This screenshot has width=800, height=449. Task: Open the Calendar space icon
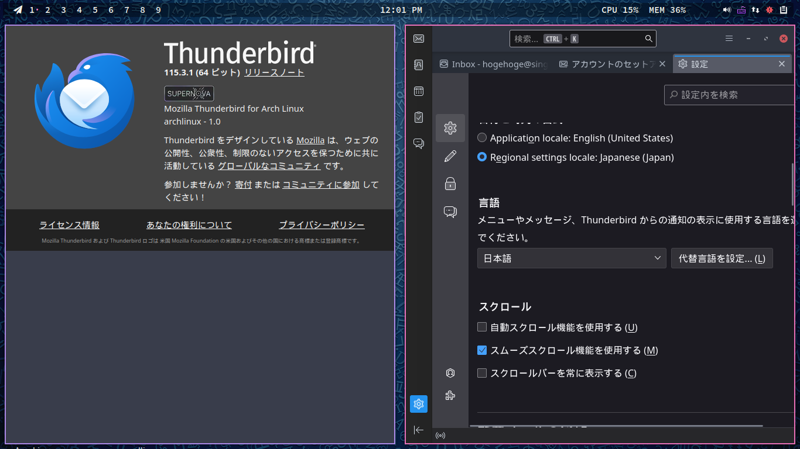[419, 91]
